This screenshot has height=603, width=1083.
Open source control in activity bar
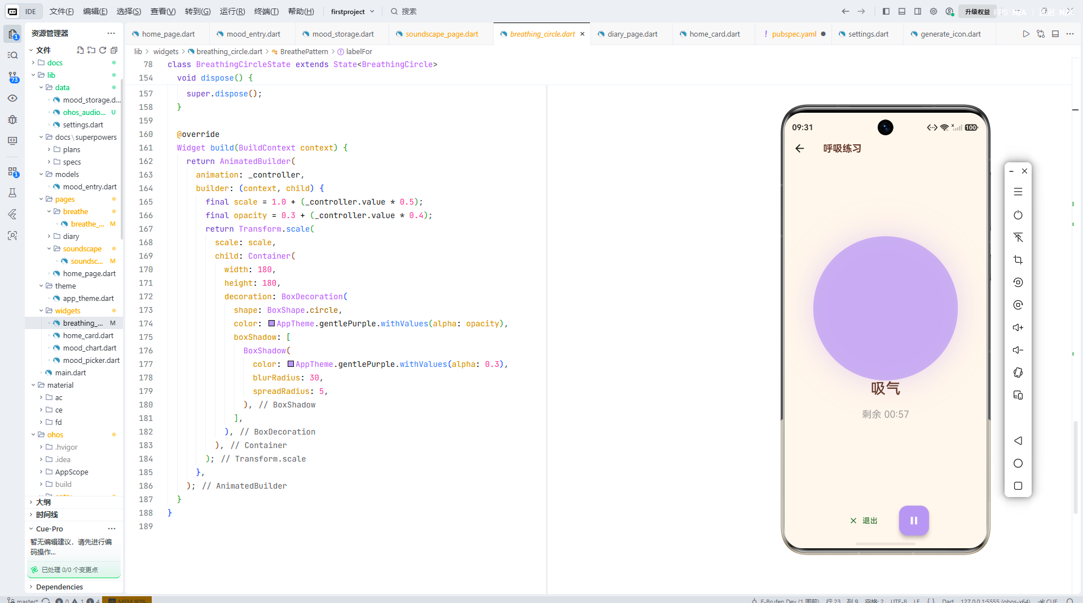(12, 77)
